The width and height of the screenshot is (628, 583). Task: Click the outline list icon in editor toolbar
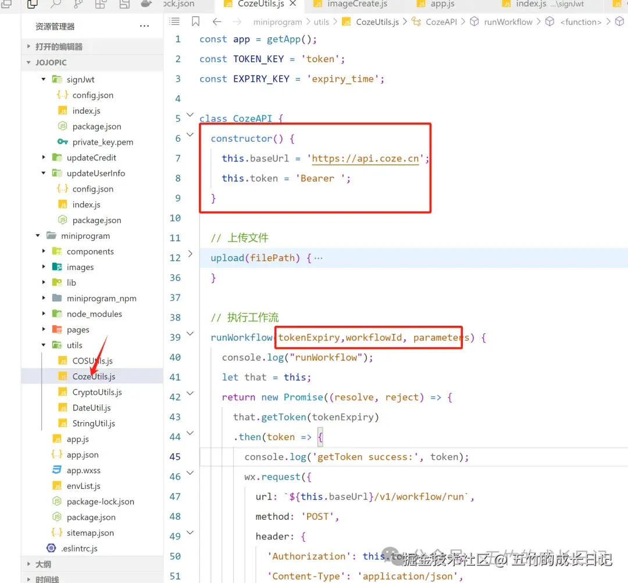click(174, 21)
